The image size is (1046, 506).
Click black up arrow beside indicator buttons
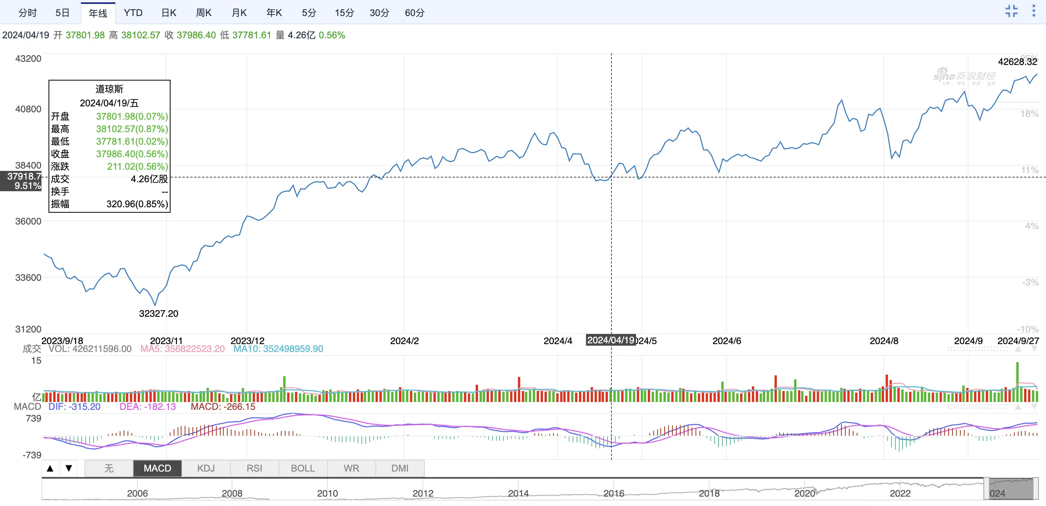tap(50, 469)
